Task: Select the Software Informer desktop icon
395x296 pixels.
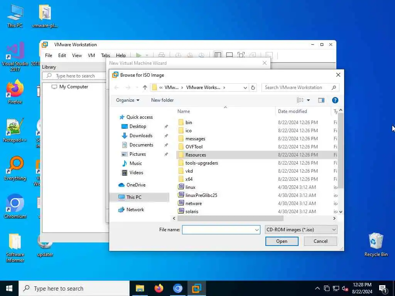Action: click(15, 248)
